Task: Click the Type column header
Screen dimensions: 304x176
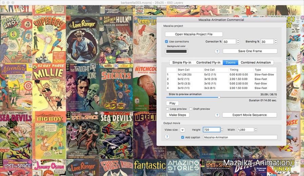Action: [258, 70]
